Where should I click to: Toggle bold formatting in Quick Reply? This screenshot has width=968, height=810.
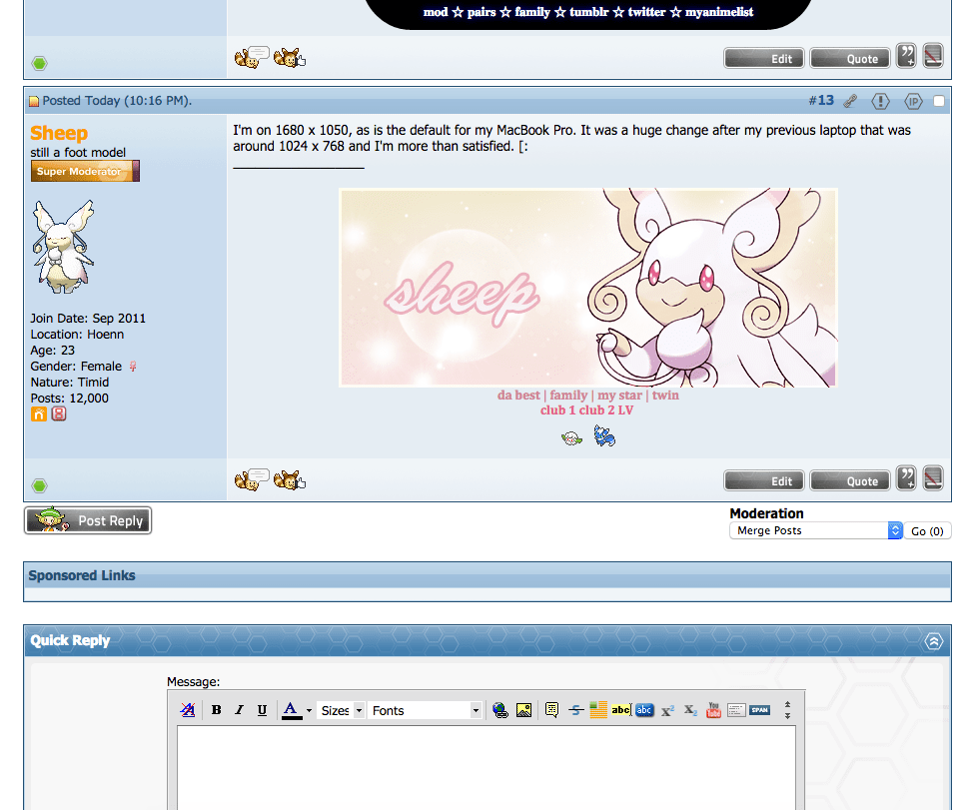click(216, 710)
